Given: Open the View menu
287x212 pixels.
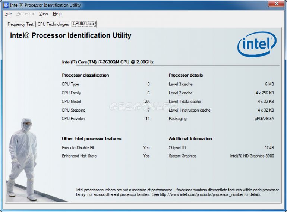Looking at the screenshot, I should pyautogui.click(x=44, y=14).
